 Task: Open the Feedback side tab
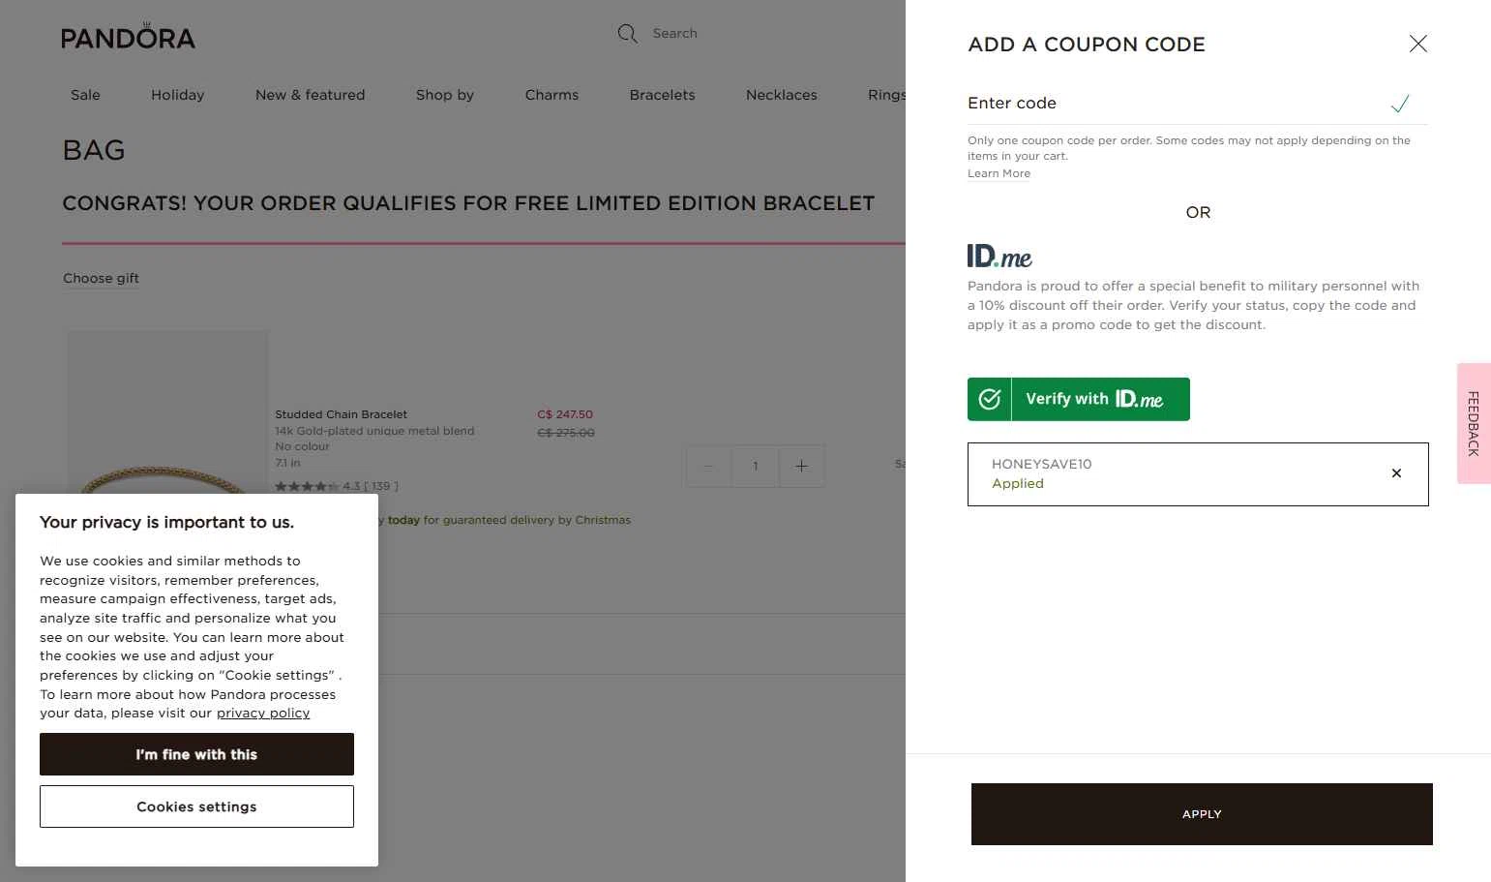coord(1474,423)
